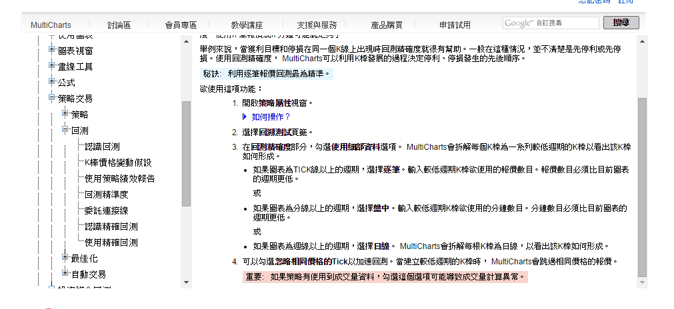This screenshot has width=674, height=309.
Task: Click the content pane scroll up arrow
Action: click(x=642, y=42)
